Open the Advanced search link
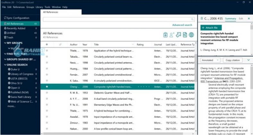Viewport: 253px width, 135px height. (x=182, y=25)
